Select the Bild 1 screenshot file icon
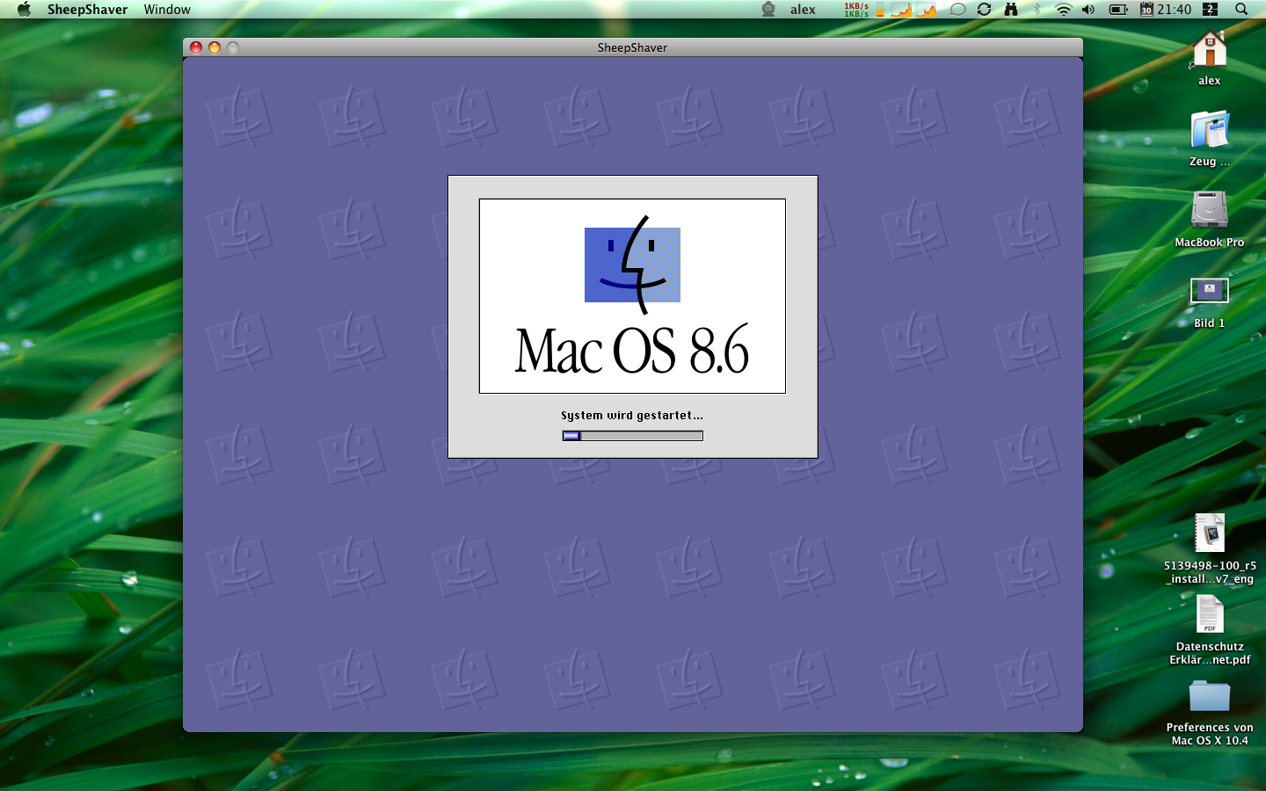1266x791 pixels. click(1210, 291)
